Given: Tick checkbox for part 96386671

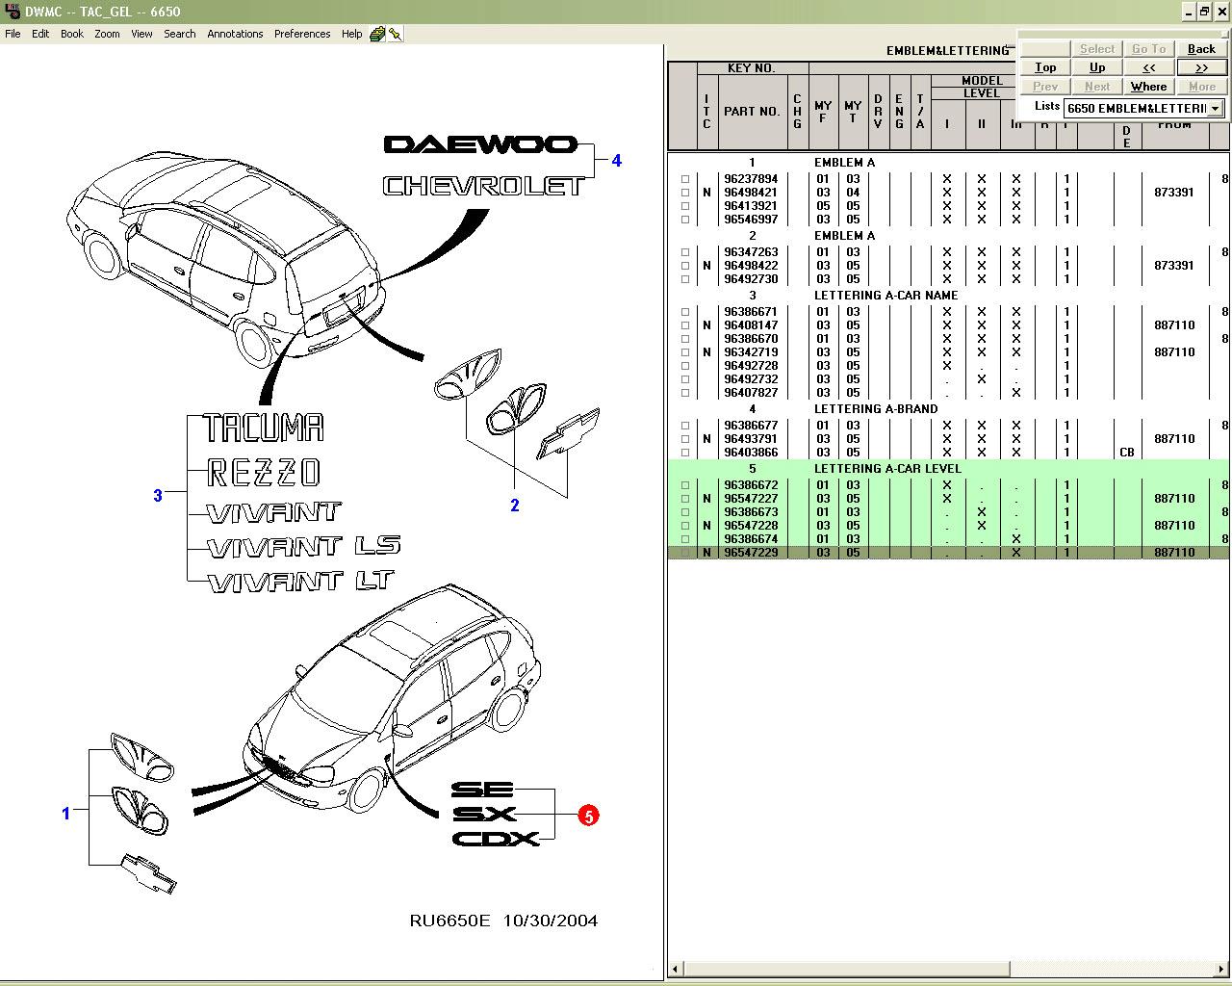Looking at the screenshot, I should 685,312.
